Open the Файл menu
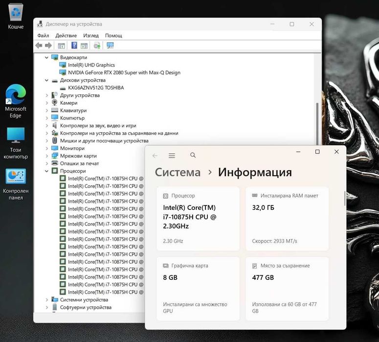The height and width of the screenshot is (342, 379). (43, 36)
